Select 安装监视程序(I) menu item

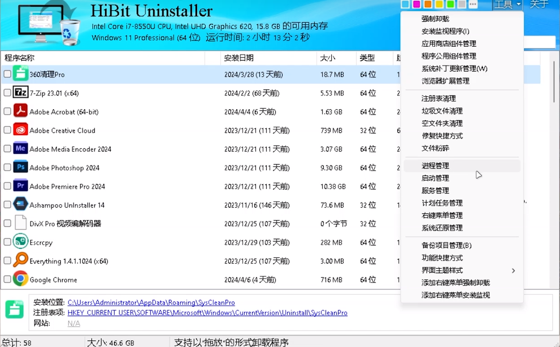pyautogui.click(x=462, y=31)
